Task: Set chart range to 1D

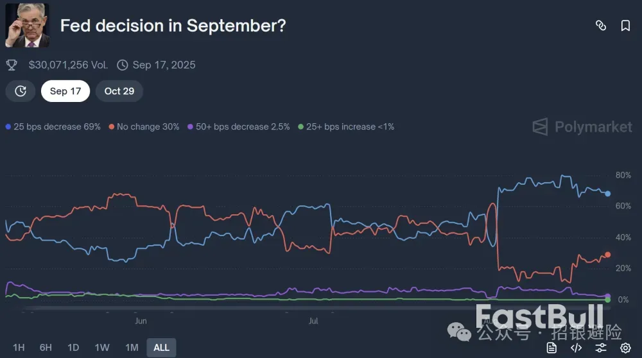Action: coord(73,348)
